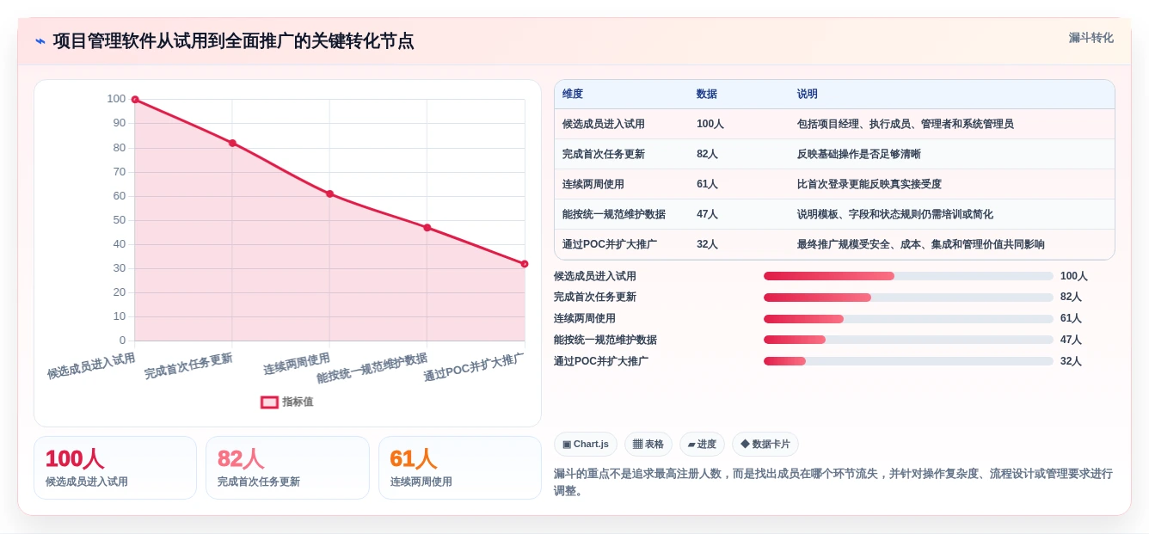
Task: Click description 说明模板、字段和状态规则仍需培训或简化
Action: click(x=894, y=214)
